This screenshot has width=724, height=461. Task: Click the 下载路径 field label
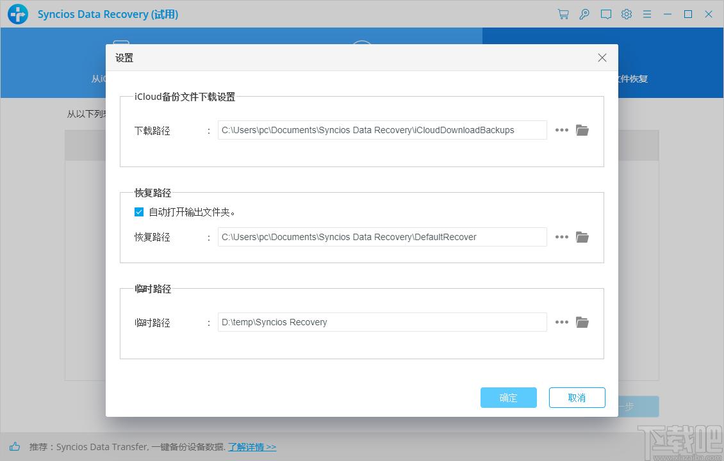pos(152,131)
